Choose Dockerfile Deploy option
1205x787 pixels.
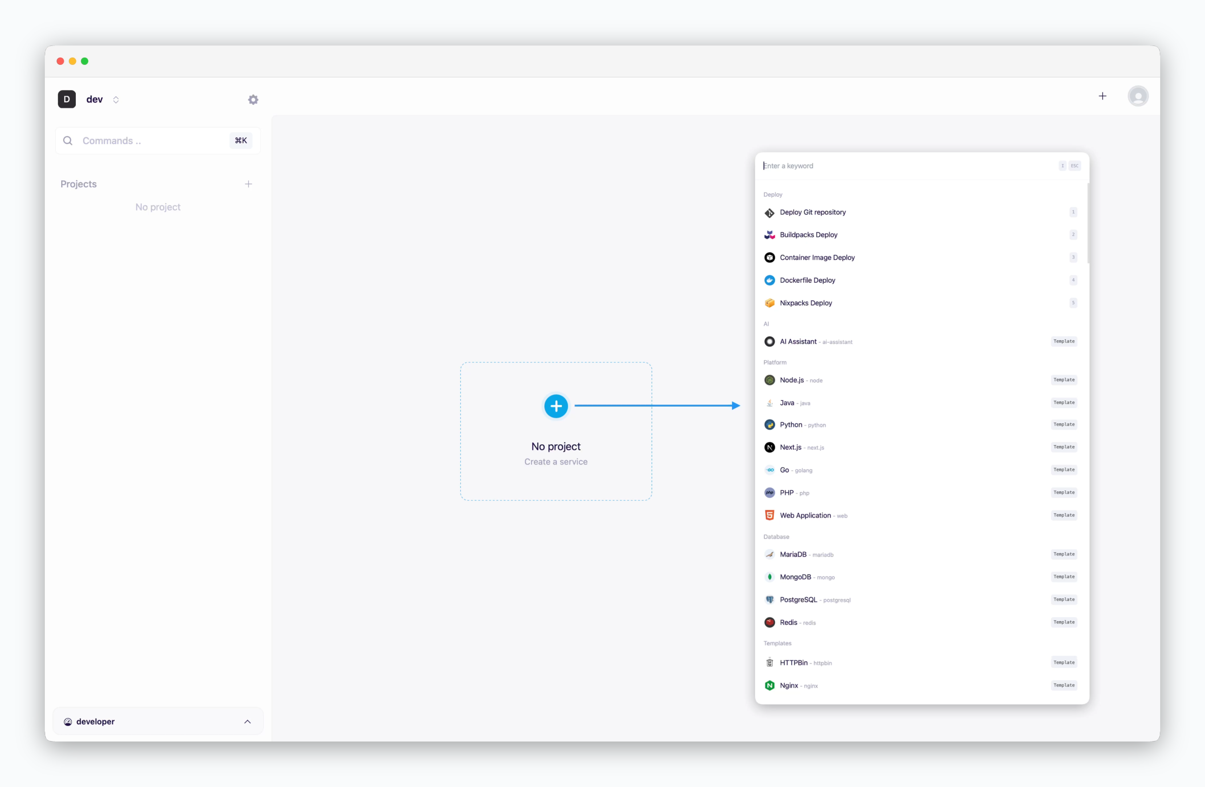pyautogui.click(x=921, y=281)
